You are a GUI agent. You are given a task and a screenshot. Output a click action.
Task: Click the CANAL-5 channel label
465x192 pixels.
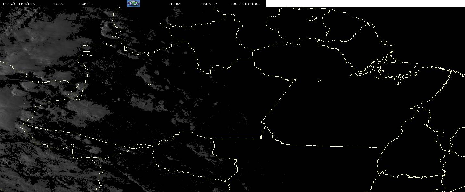pos(210,4)
